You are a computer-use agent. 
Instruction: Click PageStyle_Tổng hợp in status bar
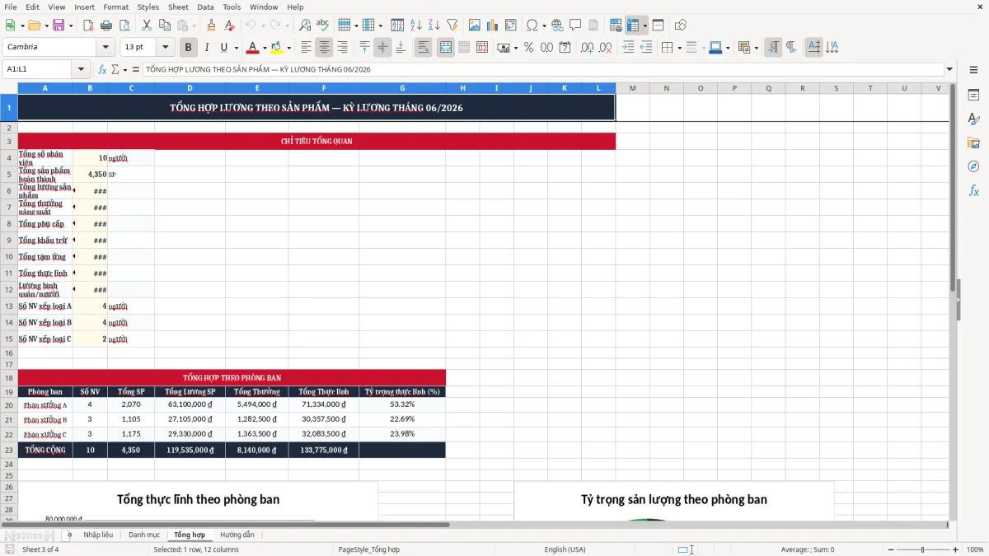click(x=368, y=549)
